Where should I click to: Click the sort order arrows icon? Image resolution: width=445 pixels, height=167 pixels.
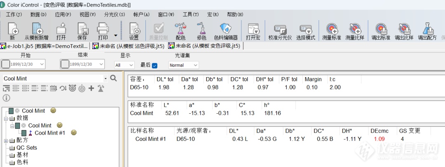63,89
